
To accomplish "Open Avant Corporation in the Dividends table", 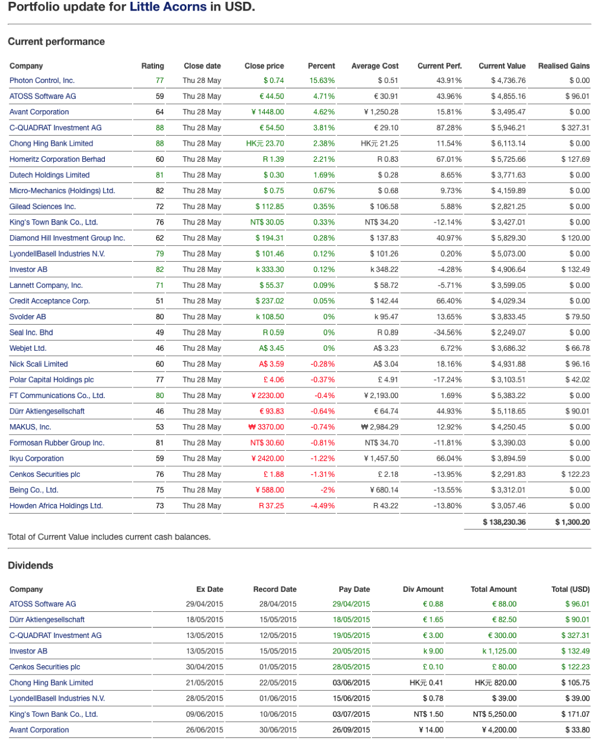I will (39, 730).
